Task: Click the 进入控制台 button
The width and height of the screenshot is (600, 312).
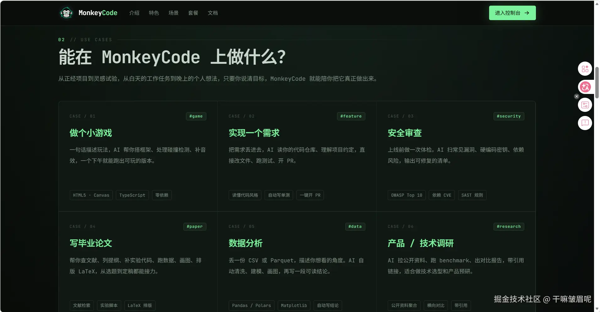Action: click(512, 13)
